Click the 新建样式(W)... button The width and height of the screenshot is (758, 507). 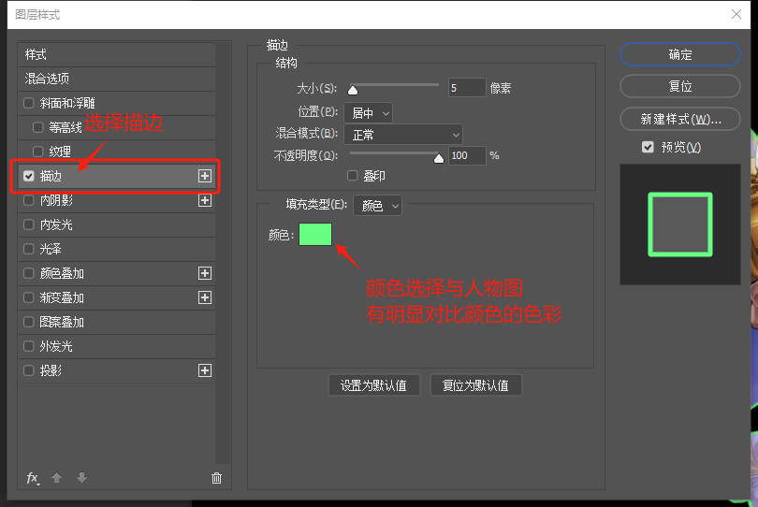[x=680, y=119]
